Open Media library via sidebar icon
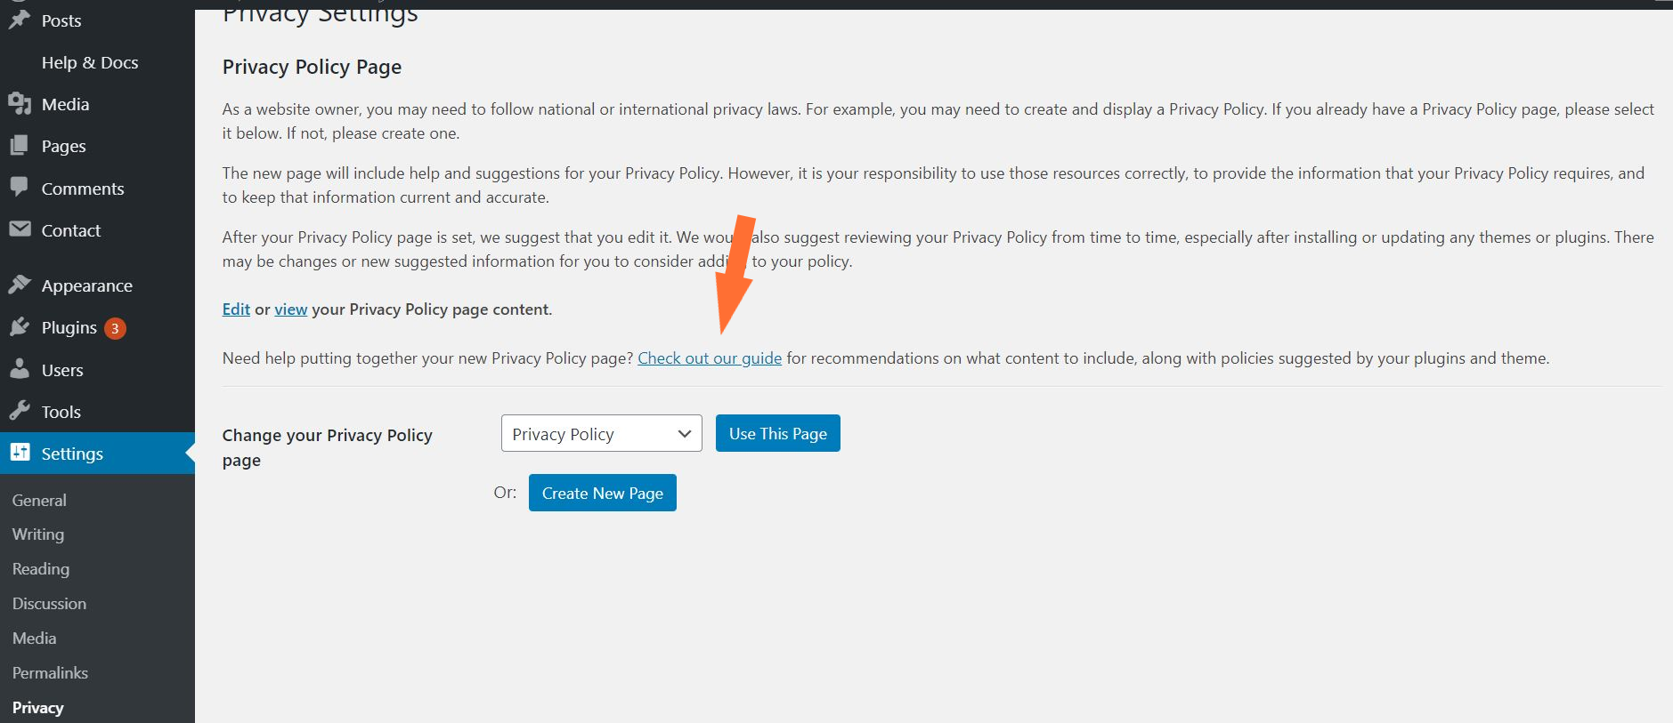 point(21,104)
